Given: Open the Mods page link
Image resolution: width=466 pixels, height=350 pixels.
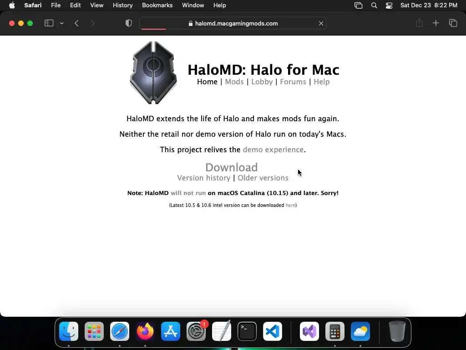Looking at the screenshot, I should tap(234, 82).
